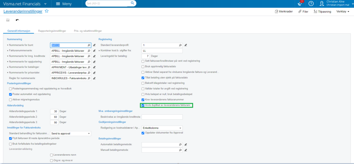The width and height of the screenshot is (354, 164).
Task: Click the Søk search field
Action: coord(108,4)
